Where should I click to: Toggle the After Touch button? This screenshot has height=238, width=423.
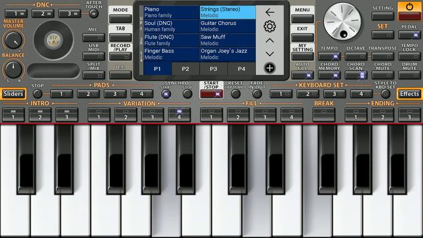click(x=94, y=13)
